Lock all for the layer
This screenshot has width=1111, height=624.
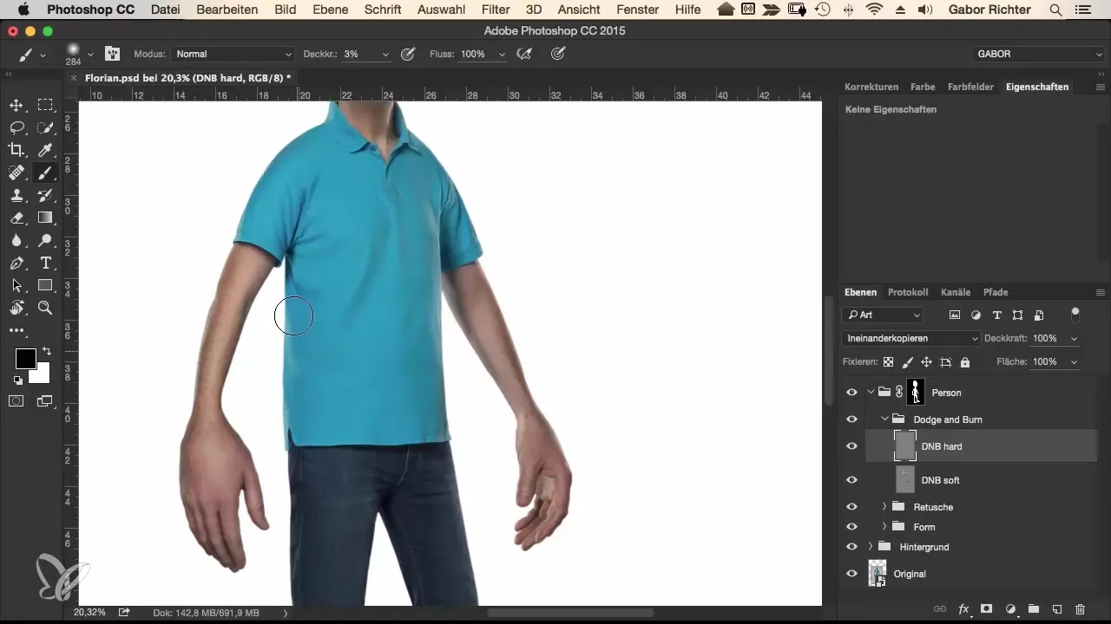(x=964, y=361)
